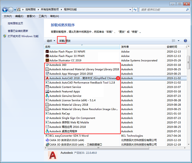Open the address bar history dropdown
The width and height of the screenshot is (192, 163).
(130, 10)
